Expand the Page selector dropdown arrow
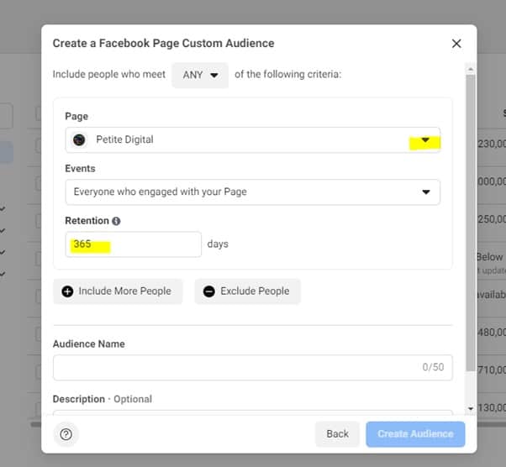This screenshot has width=506, height=467. point(425,140)
